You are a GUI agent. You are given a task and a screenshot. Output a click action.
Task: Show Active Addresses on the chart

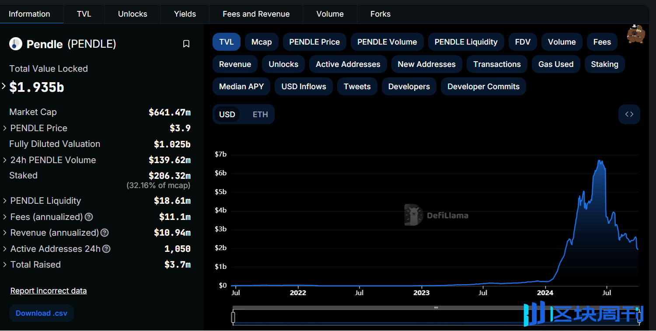click(x=348, y=64)
